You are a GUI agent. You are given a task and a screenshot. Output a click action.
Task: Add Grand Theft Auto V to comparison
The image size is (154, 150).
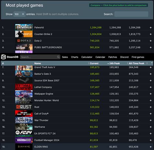pos(150,67)
